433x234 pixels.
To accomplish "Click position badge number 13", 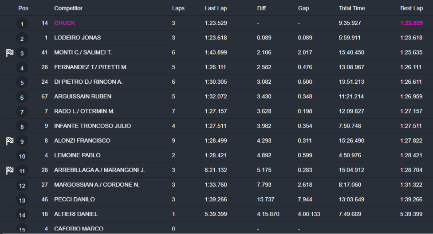I will click(22, 200).
